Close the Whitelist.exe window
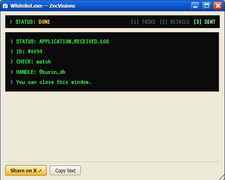 point(218,6)
